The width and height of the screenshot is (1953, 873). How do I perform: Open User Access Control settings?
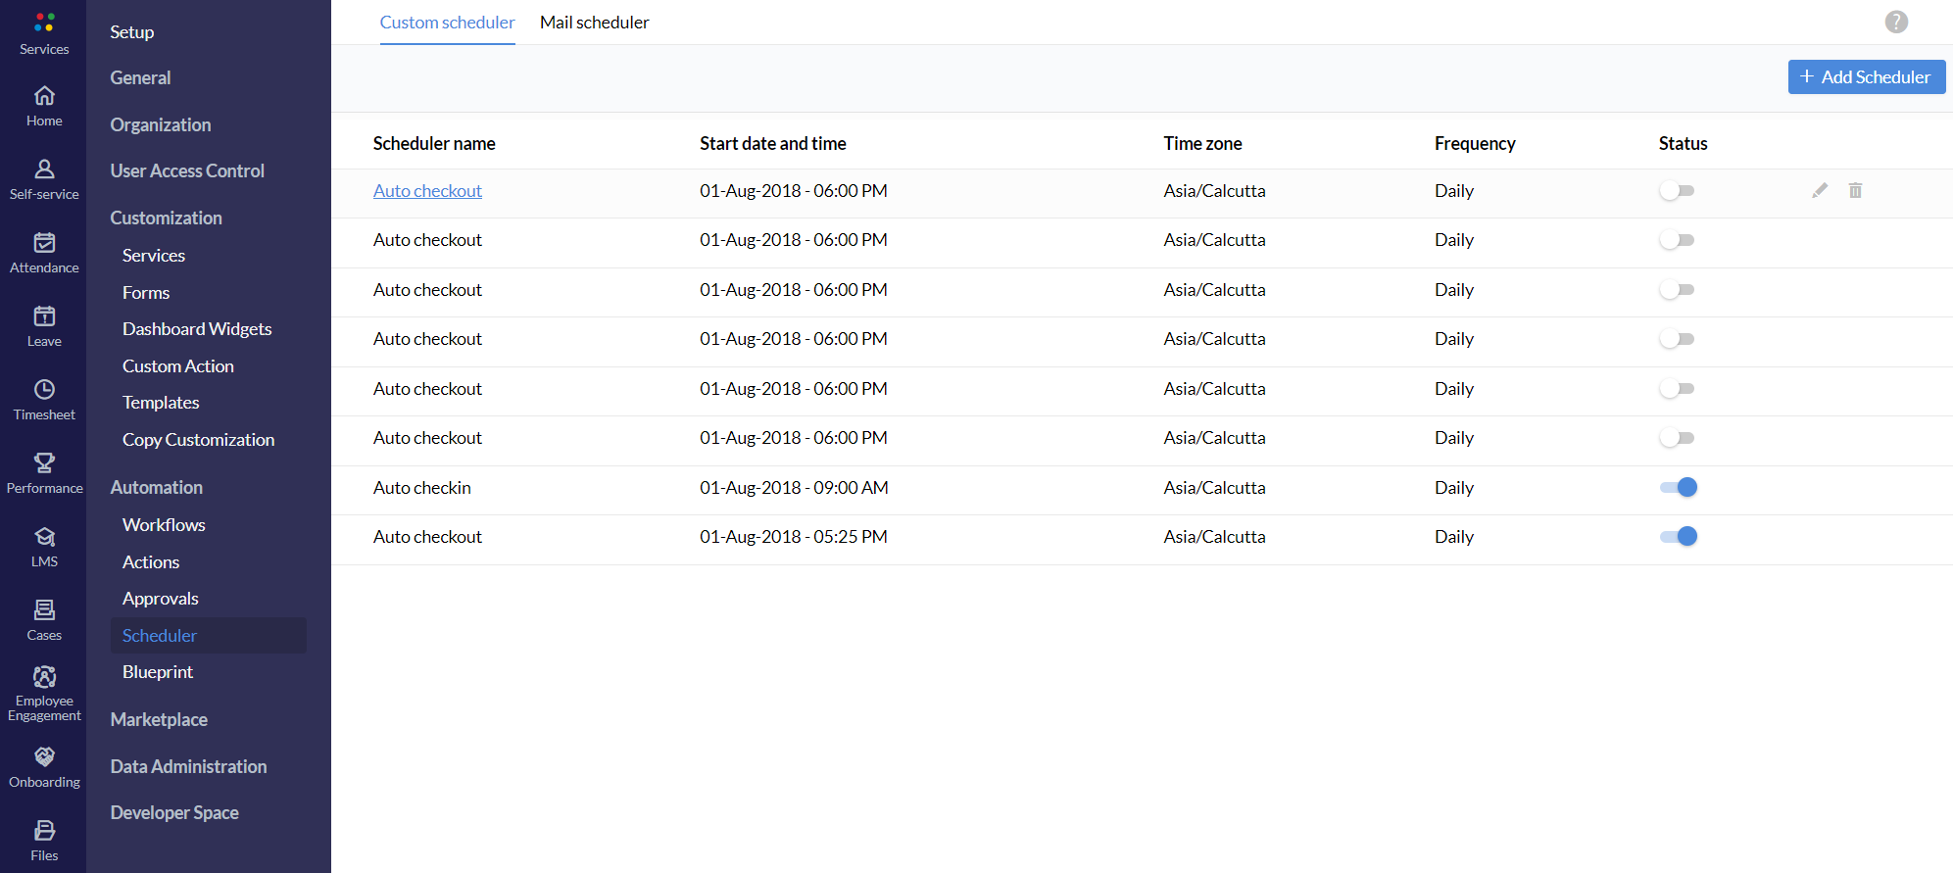pos(187,171)
